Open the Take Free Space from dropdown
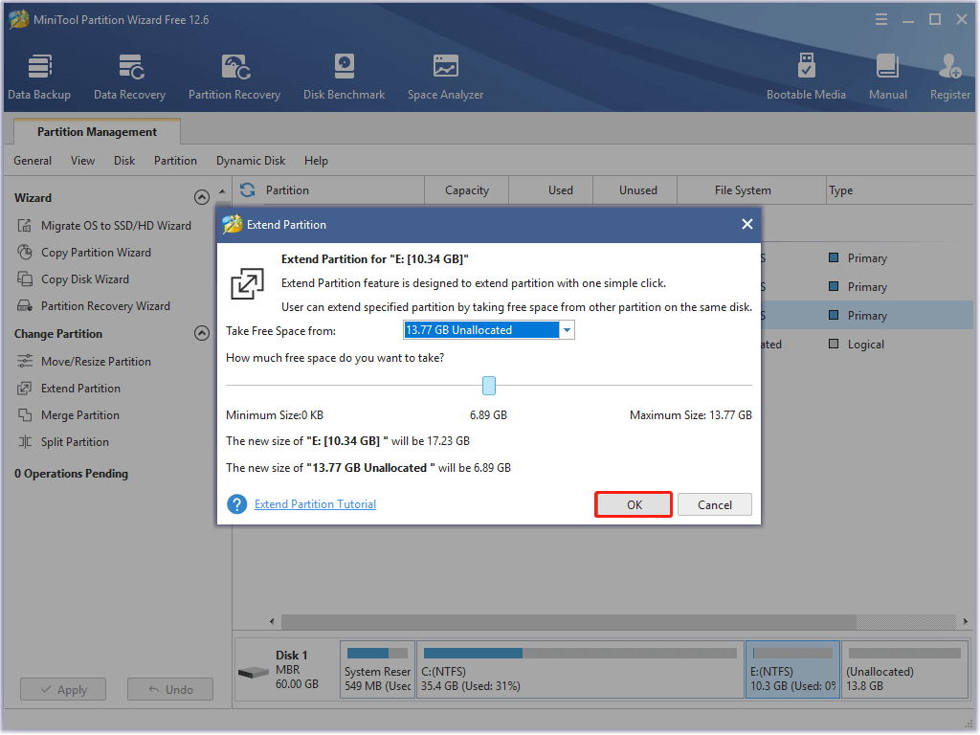 click(567, 330)
